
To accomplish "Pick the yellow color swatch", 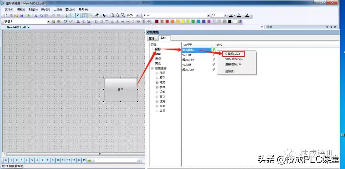I will (183, 21).
